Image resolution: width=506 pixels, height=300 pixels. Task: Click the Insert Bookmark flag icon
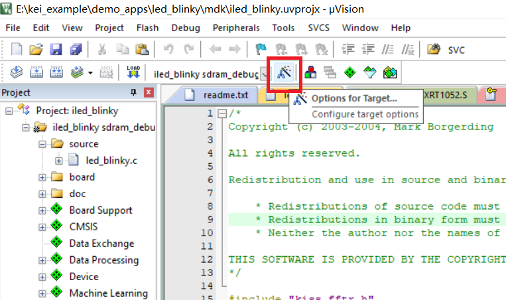click(261, 49)
